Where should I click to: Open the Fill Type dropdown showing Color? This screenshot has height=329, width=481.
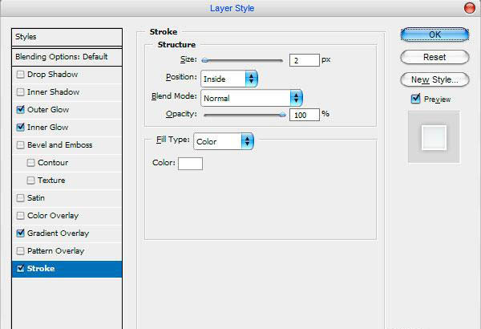[224, 141]
